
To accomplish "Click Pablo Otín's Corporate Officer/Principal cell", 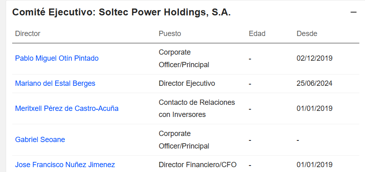I will click(184, 58).
